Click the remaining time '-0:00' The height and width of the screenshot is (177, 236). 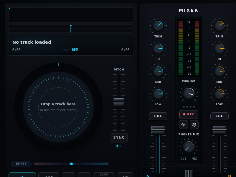pyautogui.click(x=124, y=50)
